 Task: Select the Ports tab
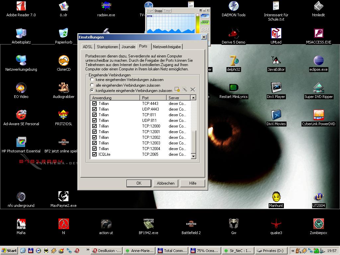pos(143,46)
